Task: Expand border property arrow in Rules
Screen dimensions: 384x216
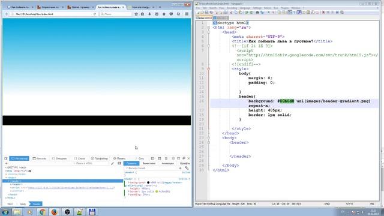Action: pyautogui.click(x=129, y=191)
